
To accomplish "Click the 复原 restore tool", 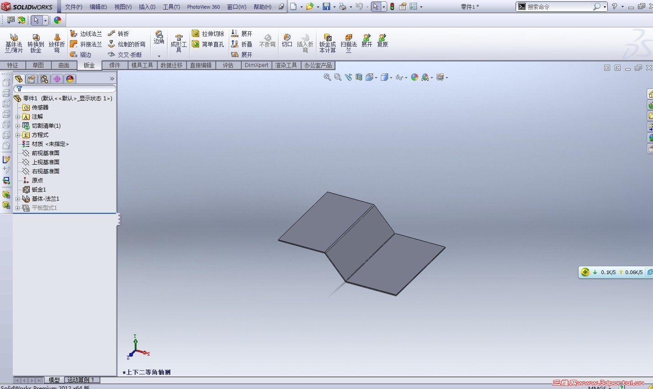I will coord(382,41).
